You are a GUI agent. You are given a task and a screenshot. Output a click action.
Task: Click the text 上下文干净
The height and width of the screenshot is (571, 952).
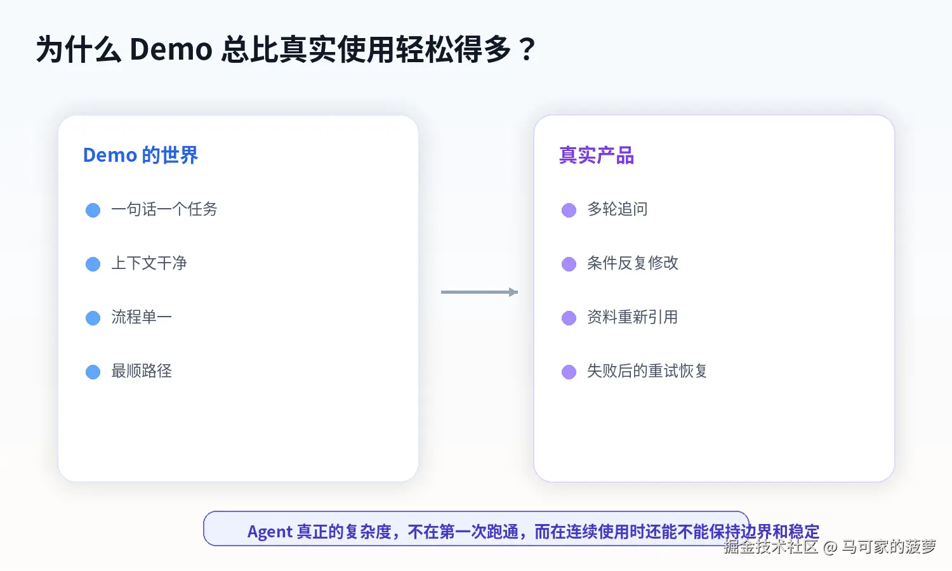coord(149,263)
